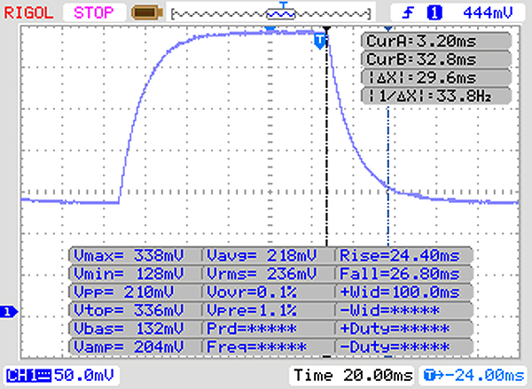This screenshot has width=532, height=389.
Task: Click the blue T trigger position marker
Action: point(319,41)
